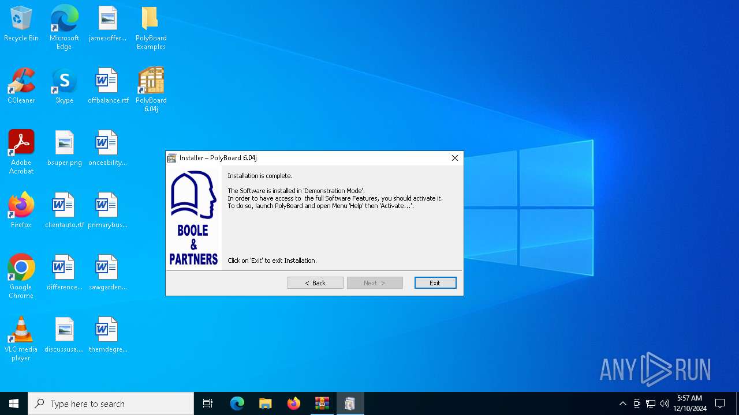Select the themdegre document icon
Image resolution: width=739 pixels, height=415 pixels.
pos(107,335)
